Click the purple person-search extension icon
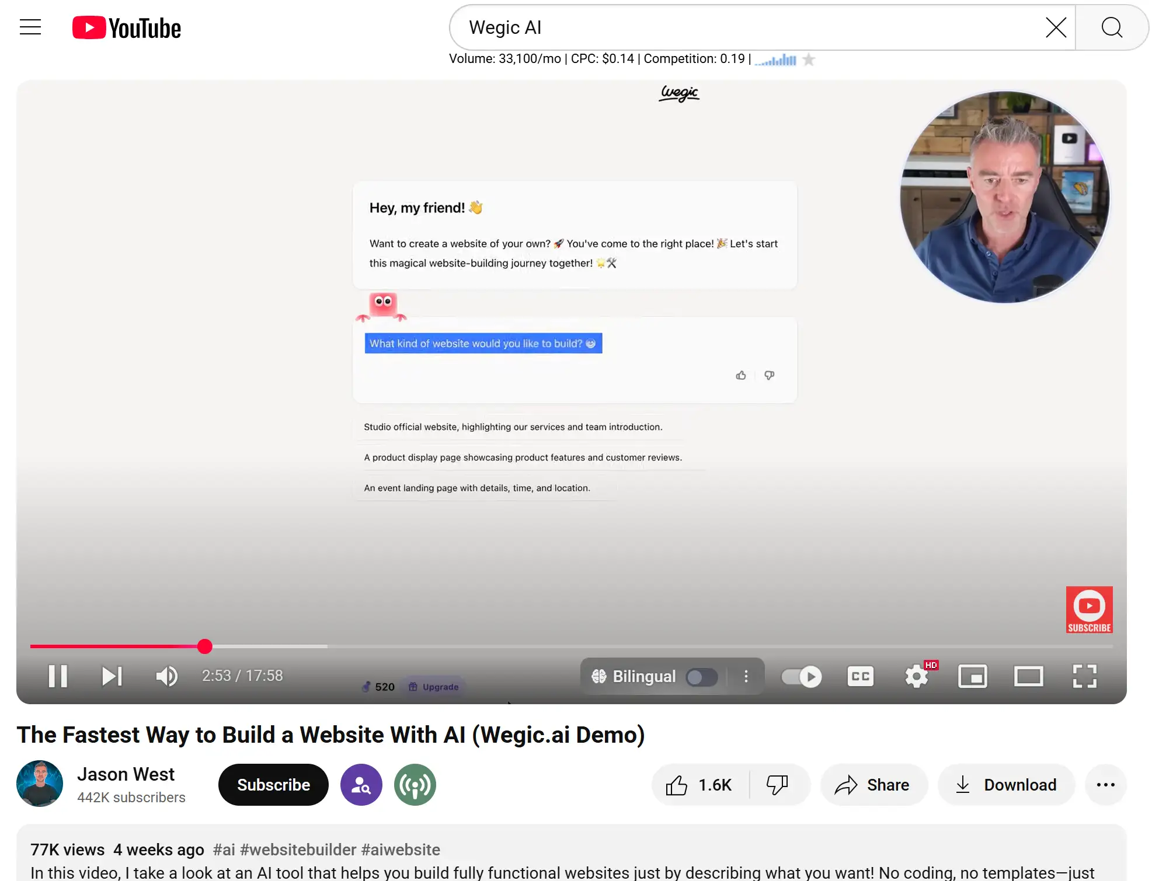Image resolution: width=1152 pixels, height=881 pixels. coord(361,785)
